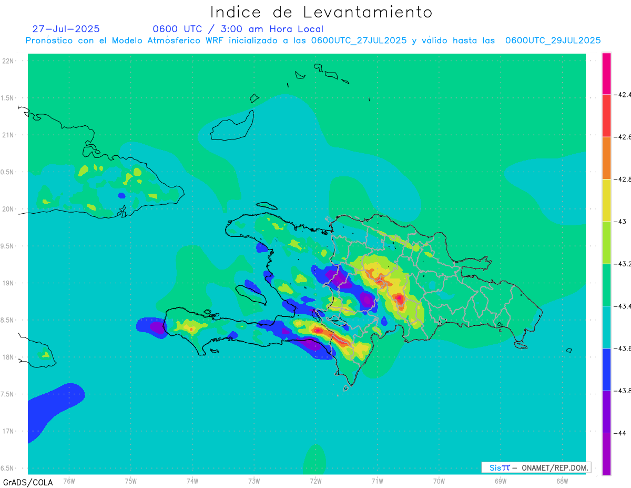
Task: Select the '74W' longitude label
Action: tap(192, 481)
